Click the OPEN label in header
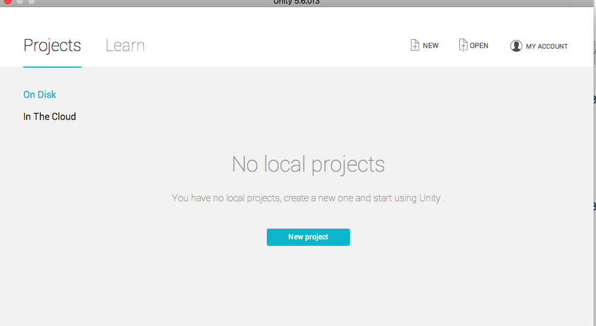The image size is (596, 326). pyautogui.click(x=479, y=46)
